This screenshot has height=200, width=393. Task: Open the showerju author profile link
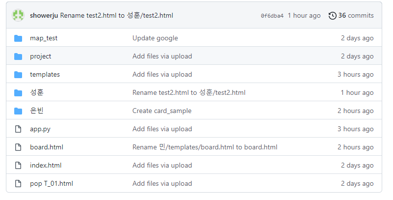pyautogui.click(x=44, y=16)
